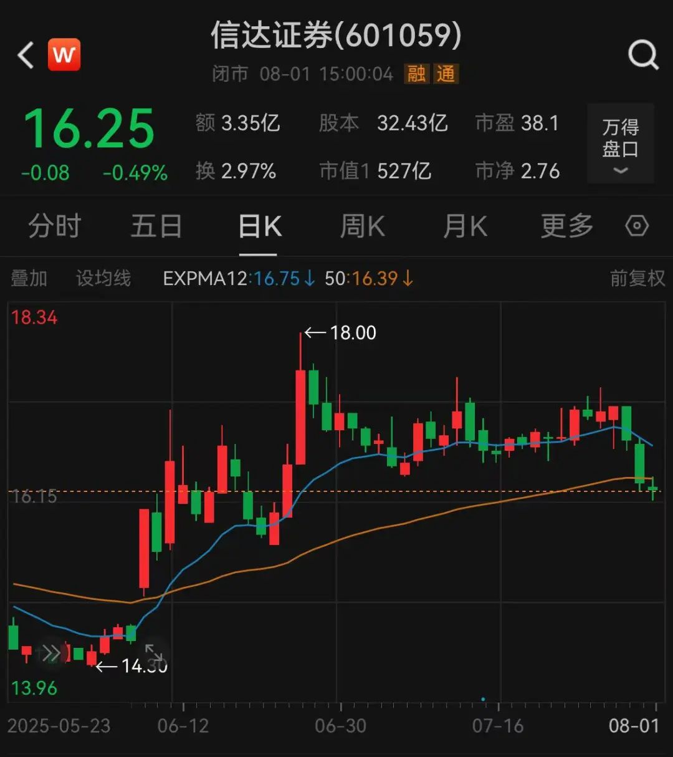Tap the 市值 527亿 market cap
Image resolution: width=673 pixels, height=757 pixels.
coord(375,171)
